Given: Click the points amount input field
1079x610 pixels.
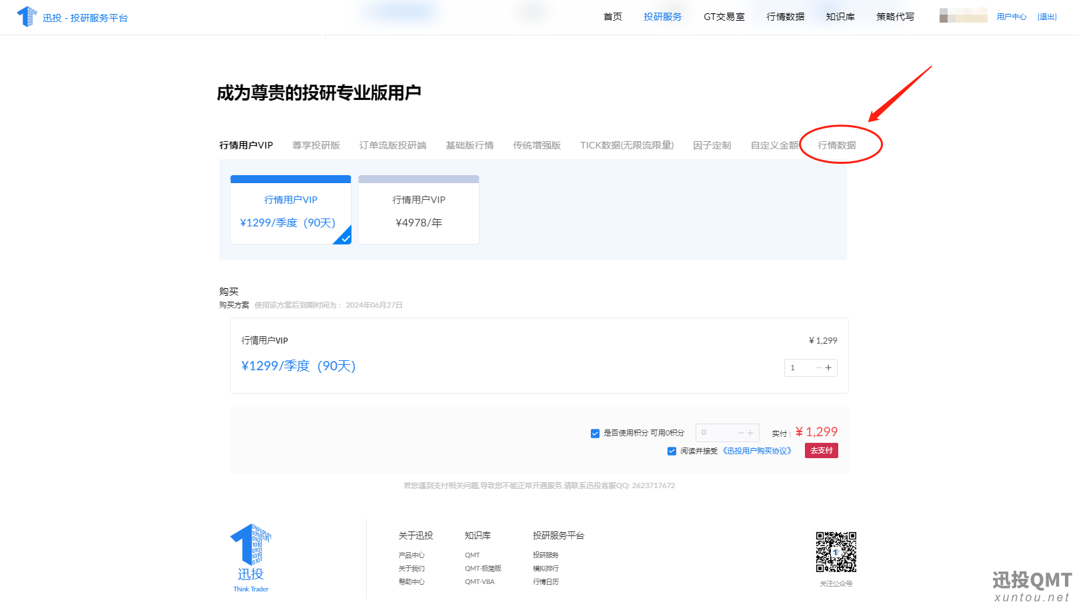Looking at the screenshot, I should pyautogui.click(x=716, y=433).
